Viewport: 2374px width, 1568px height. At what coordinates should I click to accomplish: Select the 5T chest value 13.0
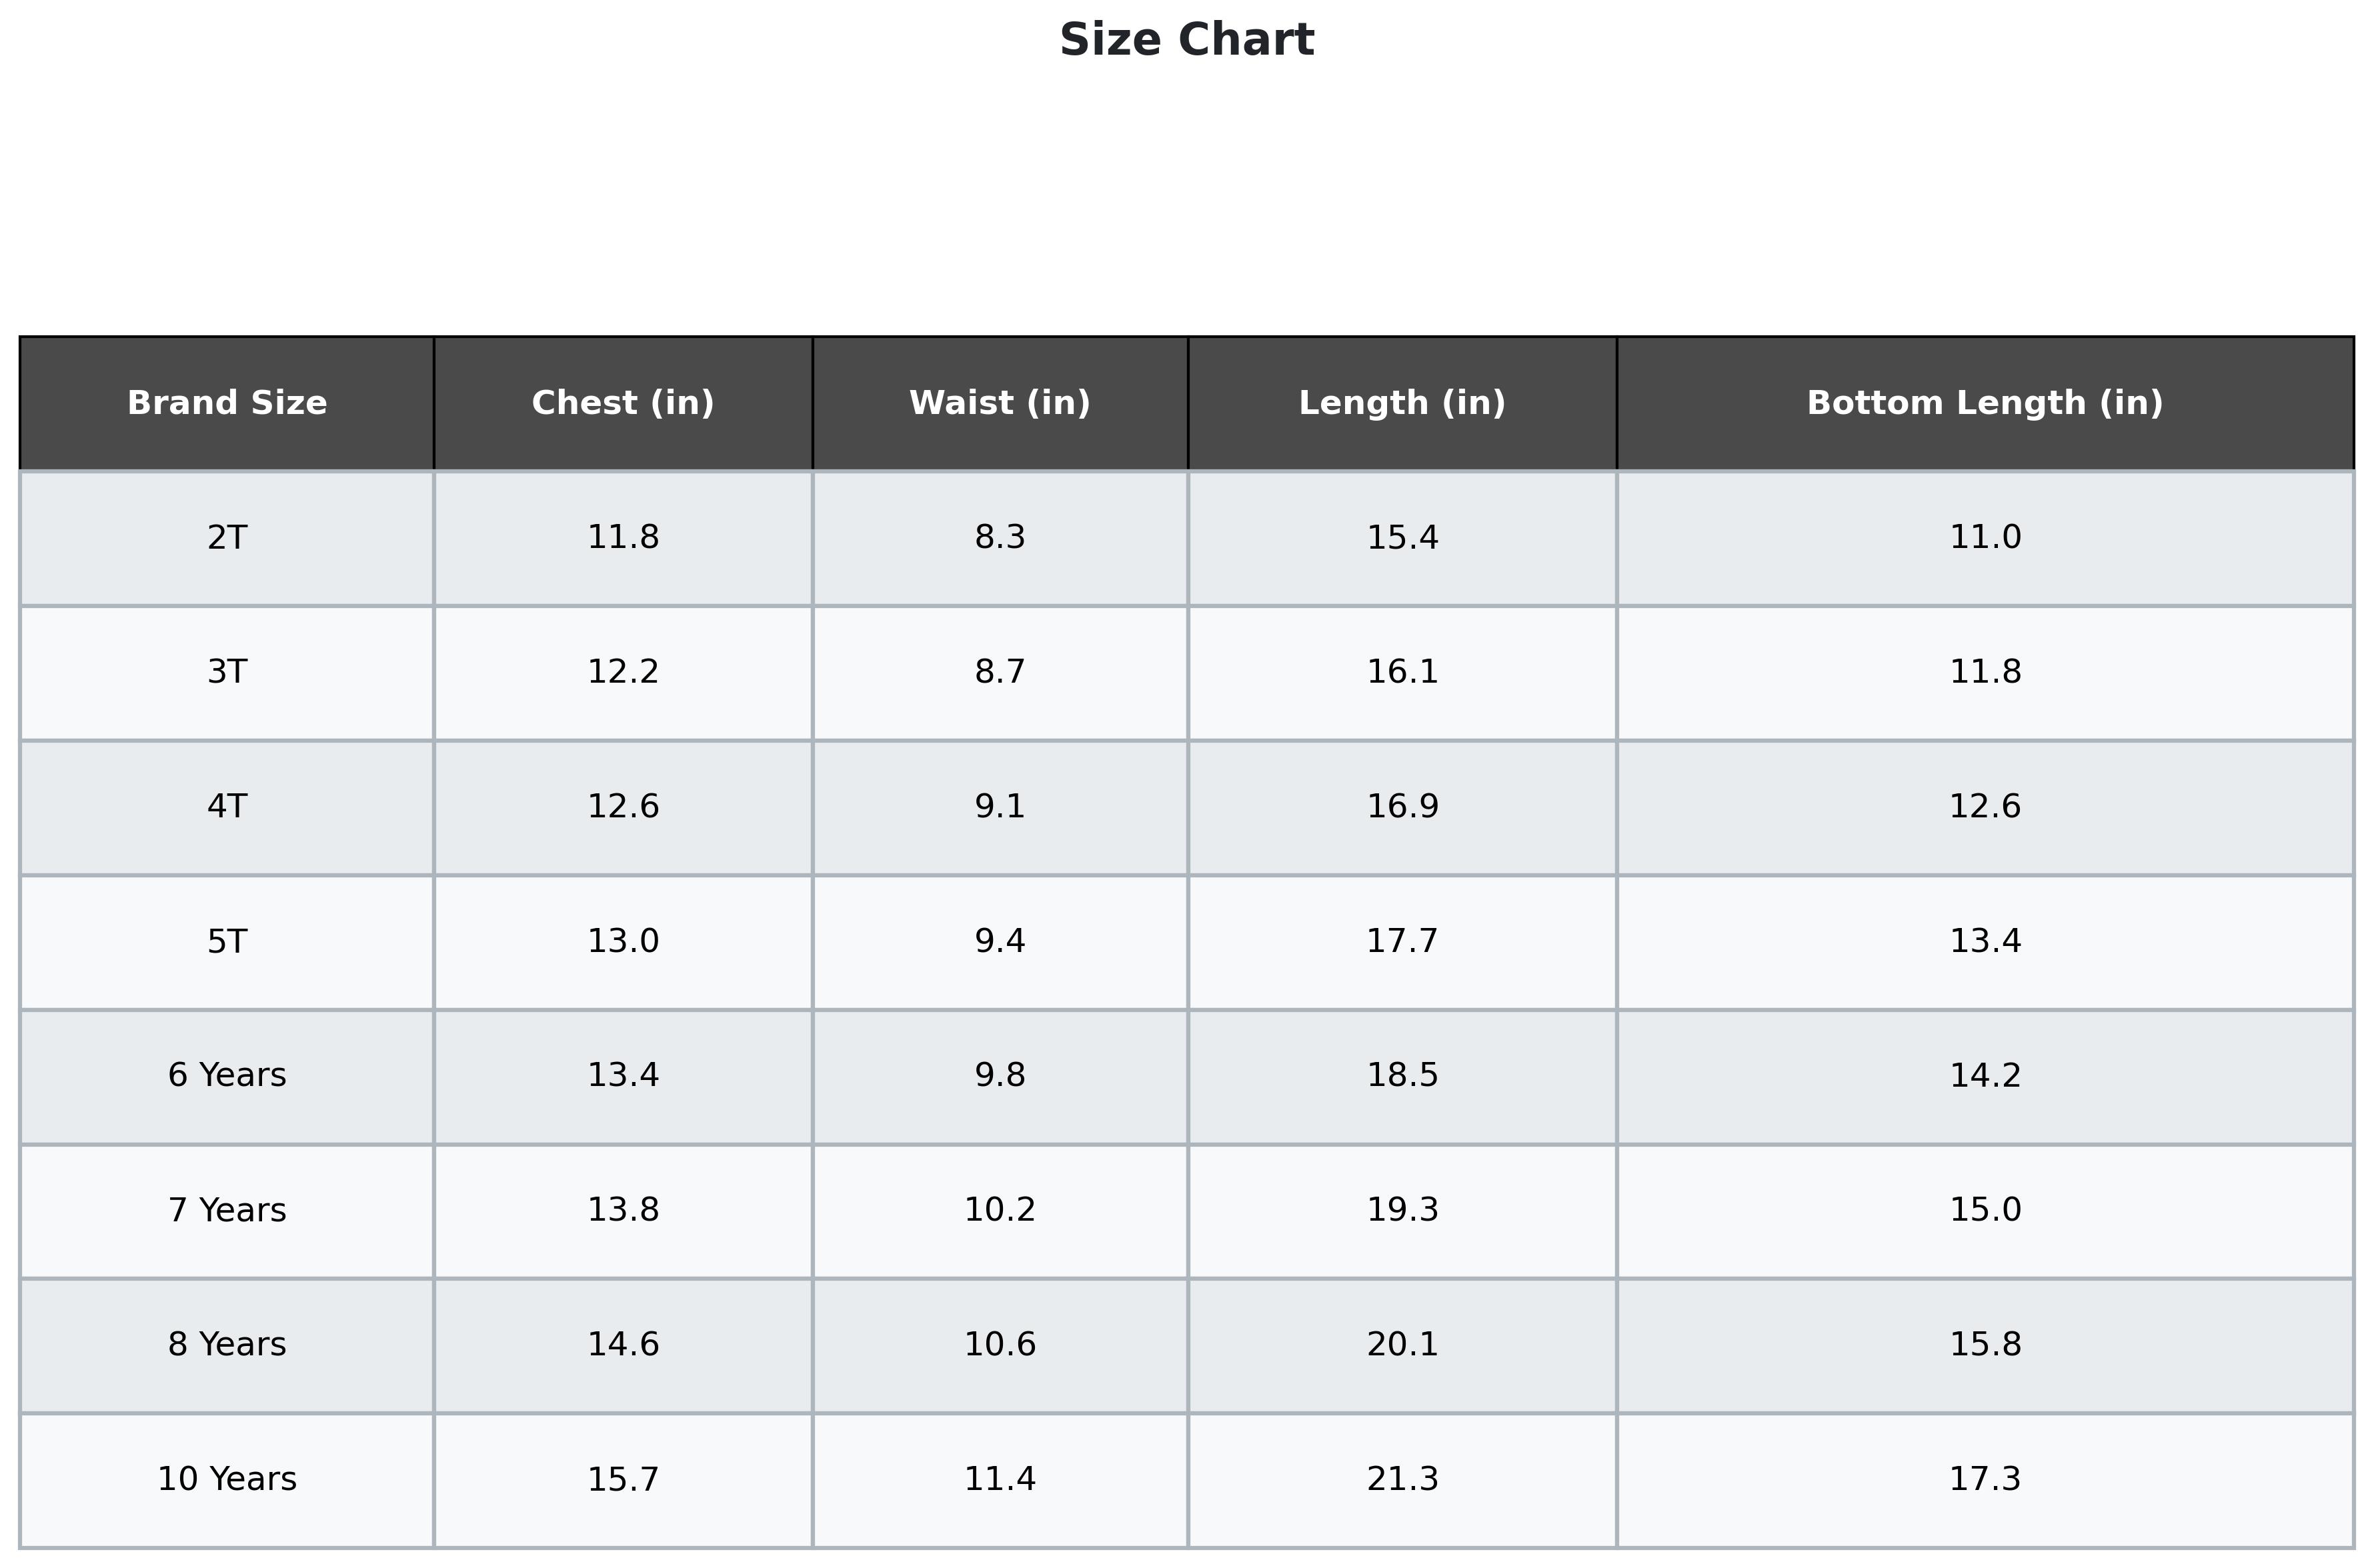click(623, 942)
